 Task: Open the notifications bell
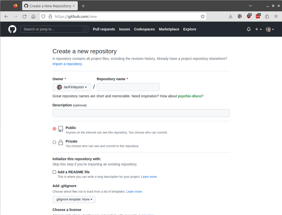click(x=249, y=29)
